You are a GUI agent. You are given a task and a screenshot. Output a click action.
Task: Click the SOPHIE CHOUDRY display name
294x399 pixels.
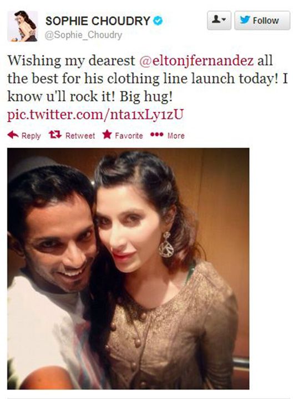[x=98, y=21]
